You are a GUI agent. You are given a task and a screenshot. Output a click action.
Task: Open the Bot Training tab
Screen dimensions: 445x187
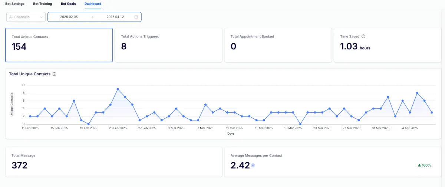coord(43,4)
